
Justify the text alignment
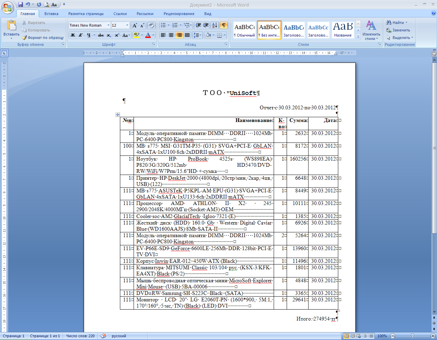point(187,35)
